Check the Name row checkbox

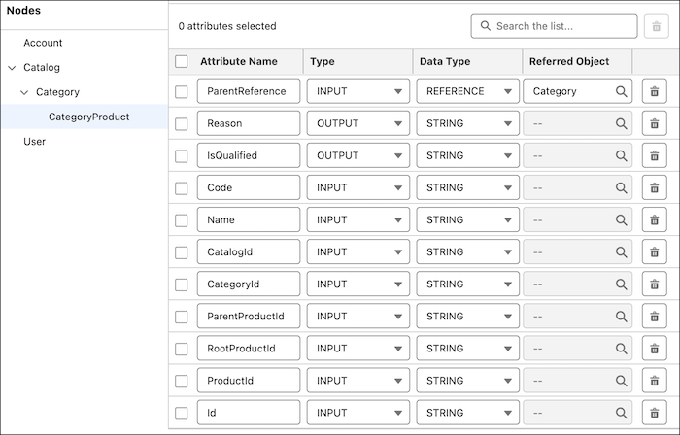tap(182, 220)
